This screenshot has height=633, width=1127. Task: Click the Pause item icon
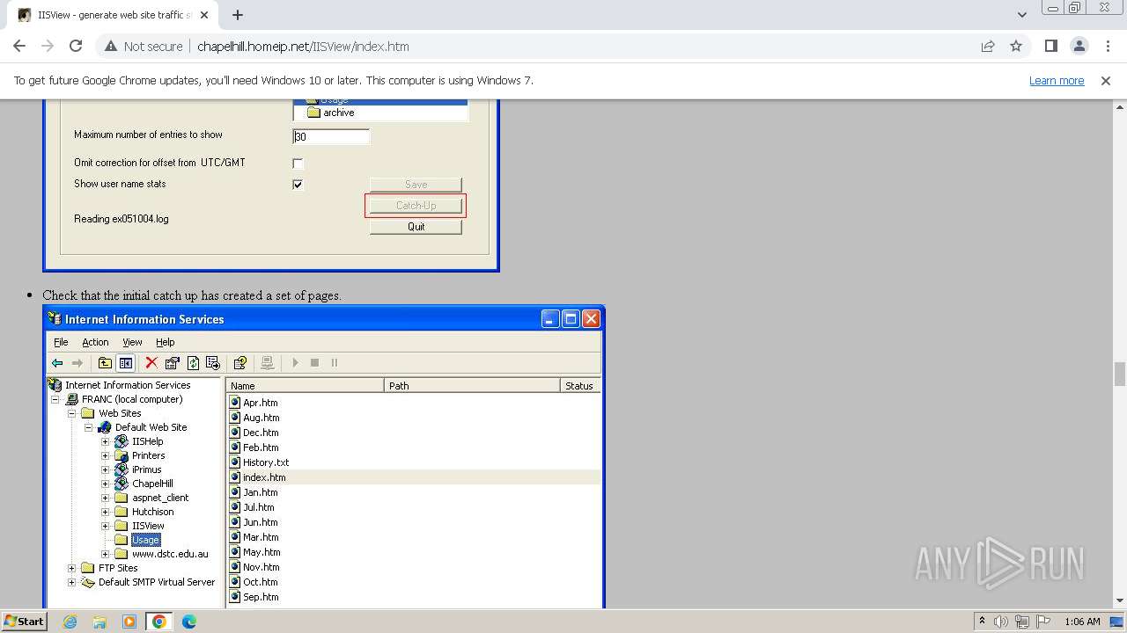(x=335, y=363)
